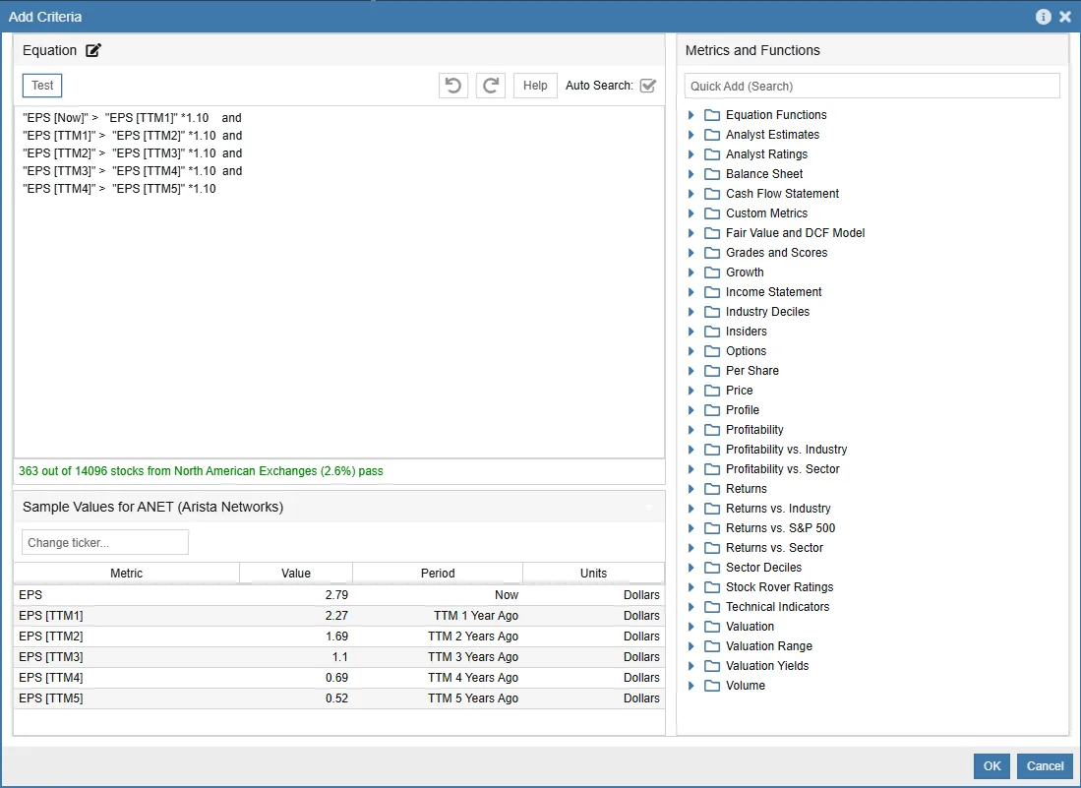Click the value 0.69 in the table
This screenshot has height=788, width=1081.
point(336,678)
